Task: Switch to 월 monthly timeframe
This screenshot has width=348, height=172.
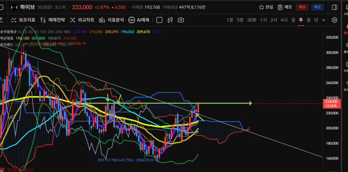Action: (x=308, y=20)
